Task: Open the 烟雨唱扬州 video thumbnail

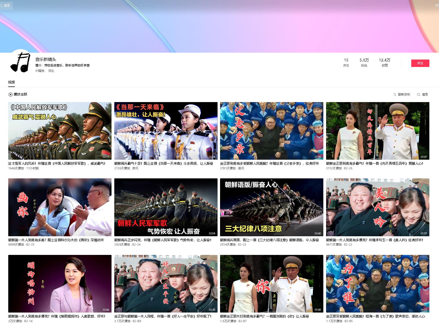Action: tap(60, 283)
